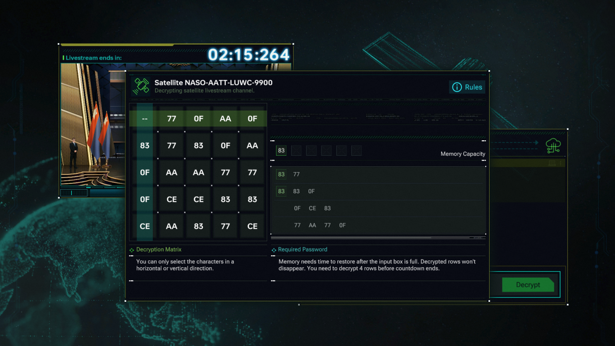The height and width of the screenshot is (346, 615).
Task: Select 0F in matrix row 1, column 3
Action: [x=198, y=119]
